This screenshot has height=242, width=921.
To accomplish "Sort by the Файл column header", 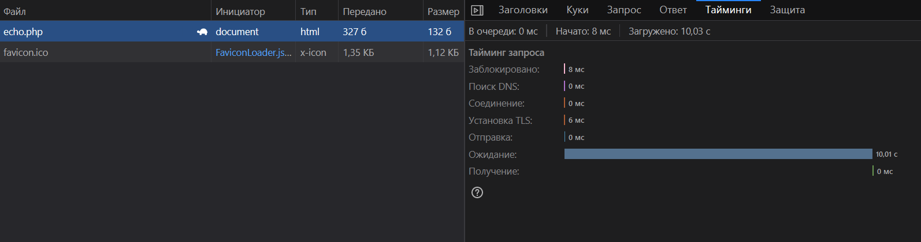I will [x=105, y=11].
